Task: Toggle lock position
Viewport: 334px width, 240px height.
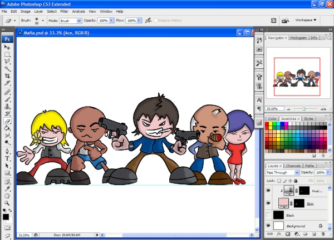Action: tap(290, 181)
